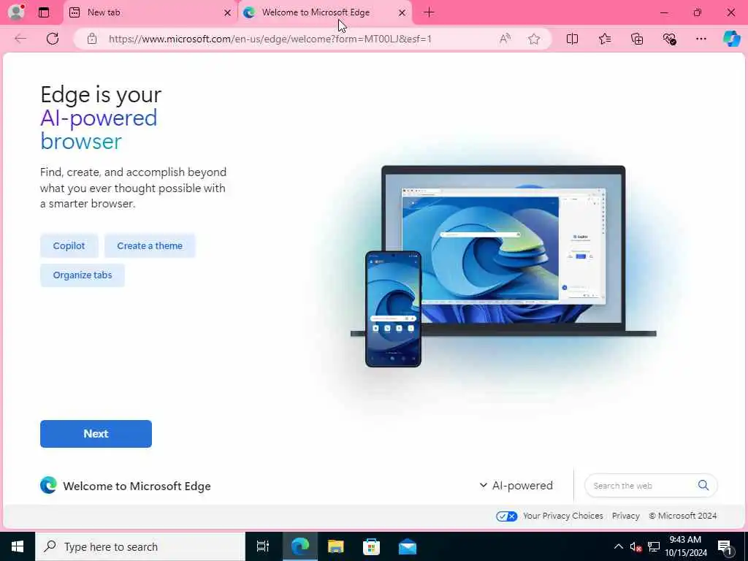
Task: Select Organize tabs button
Action: (x=83, y=275)
